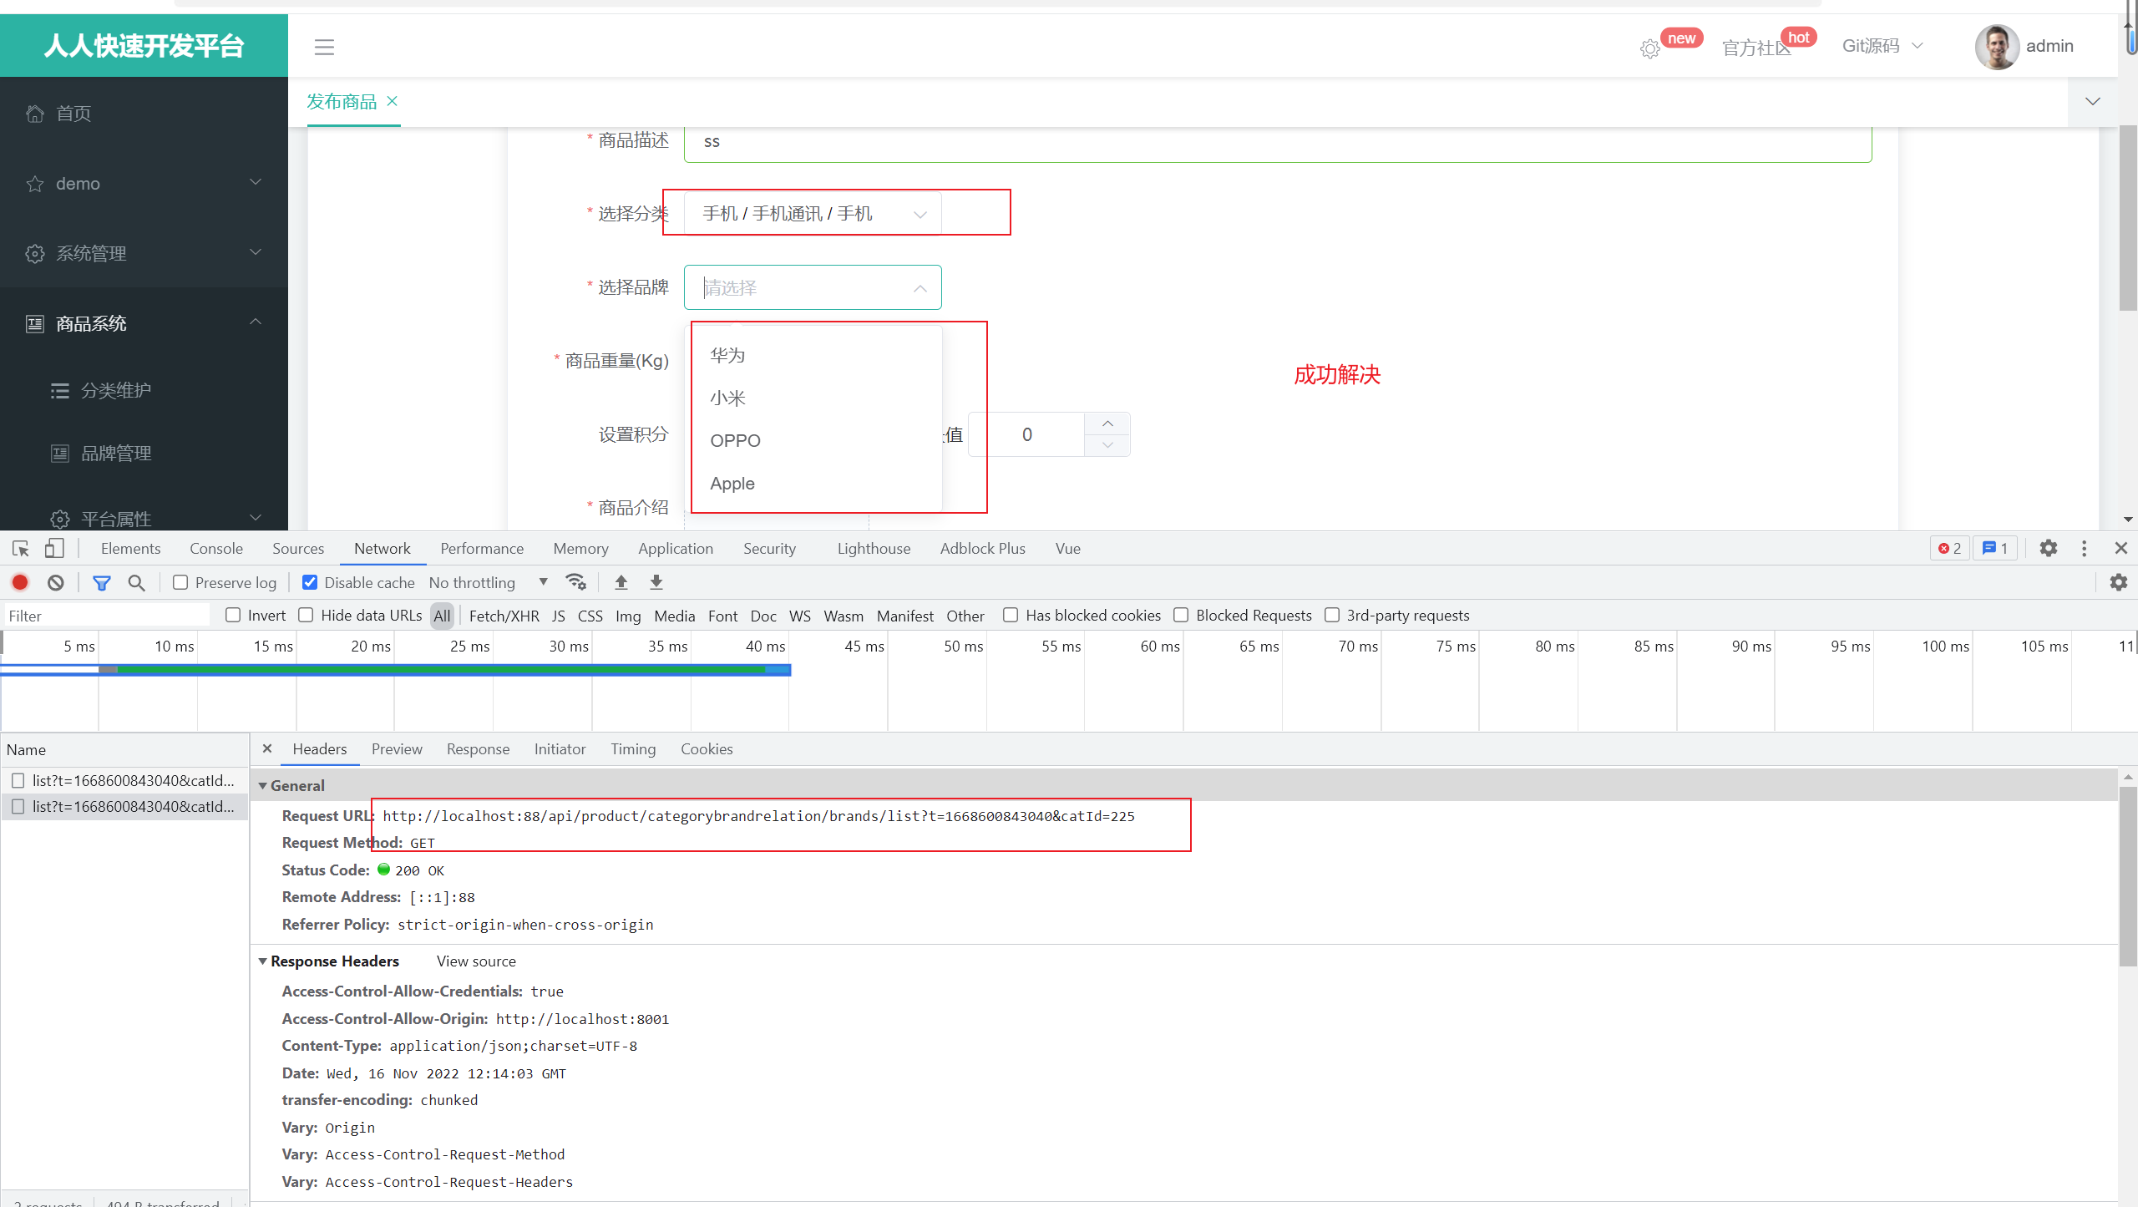Enable the Preserve log checkbox

coord(180,582)
